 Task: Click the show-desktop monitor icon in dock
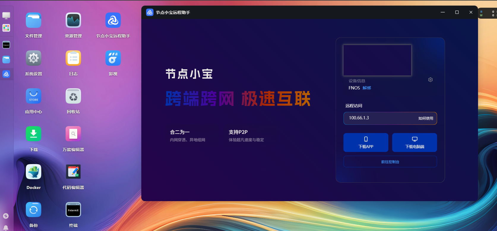pyautogui.click(x=6, y=15)
